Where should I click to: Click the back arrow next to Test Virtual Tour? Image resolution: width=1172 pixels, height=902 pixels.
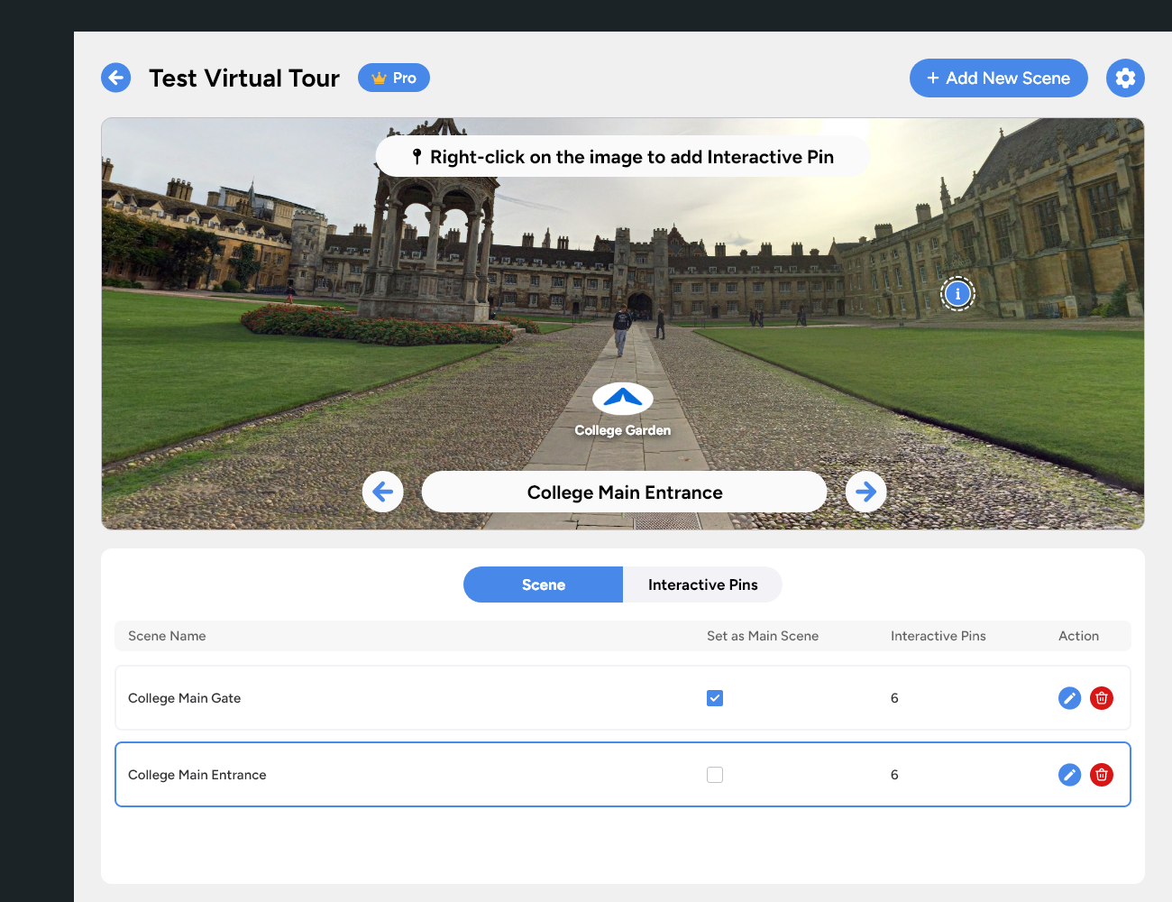115,78
